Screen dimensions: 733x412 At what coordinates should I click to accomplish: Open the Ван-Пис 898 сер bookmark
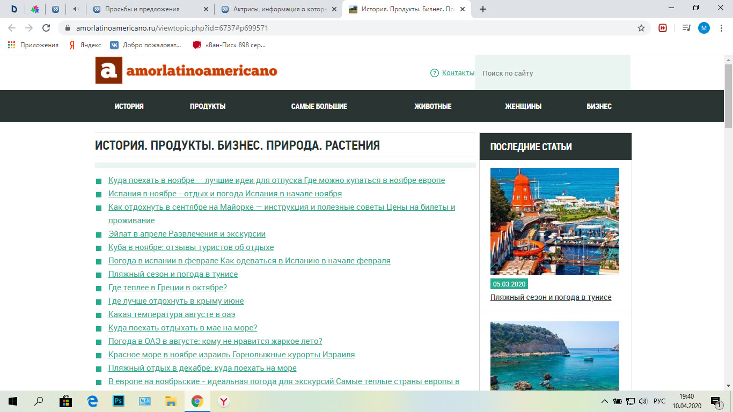pos(229,45)
